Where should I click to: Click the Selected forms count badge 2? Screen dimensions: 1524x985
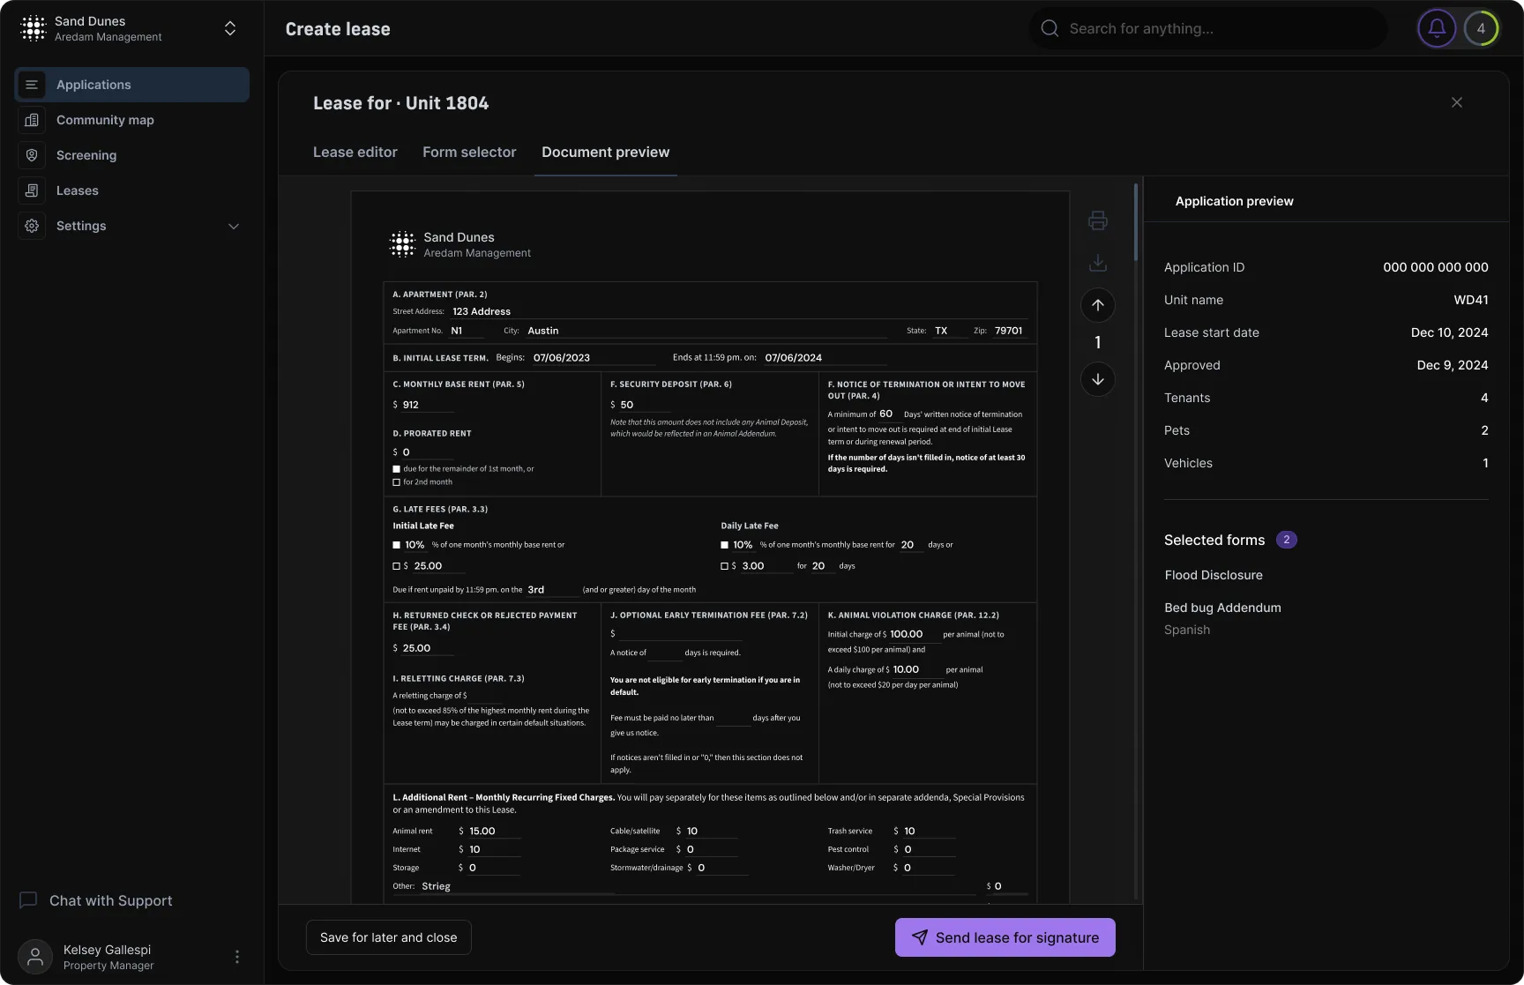[1287, 540]
